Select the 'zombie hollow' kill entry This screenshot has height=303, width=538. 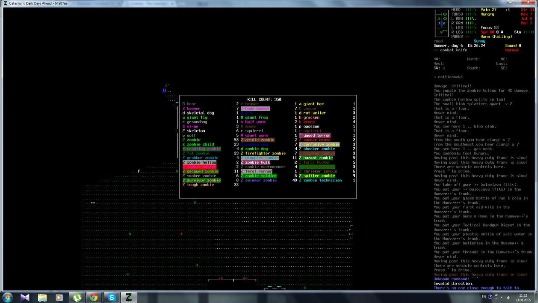pos(199,162)
